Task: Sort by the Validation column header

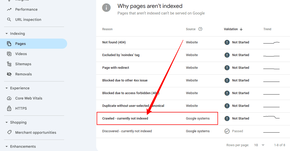Action: pos(233,29)
